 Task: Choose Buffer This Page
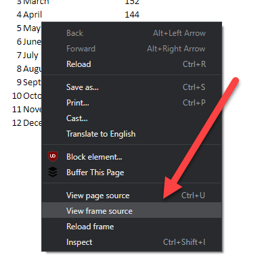pyautogui.click(x=131, y=172)
